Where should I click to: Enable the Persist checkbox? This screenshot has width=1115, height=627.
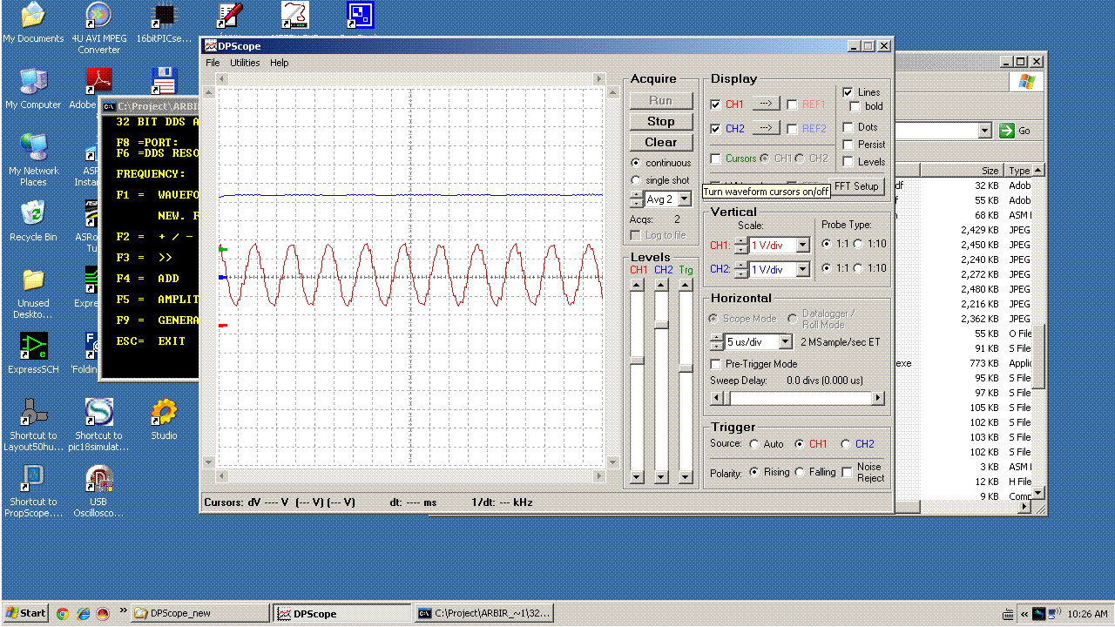848,144
